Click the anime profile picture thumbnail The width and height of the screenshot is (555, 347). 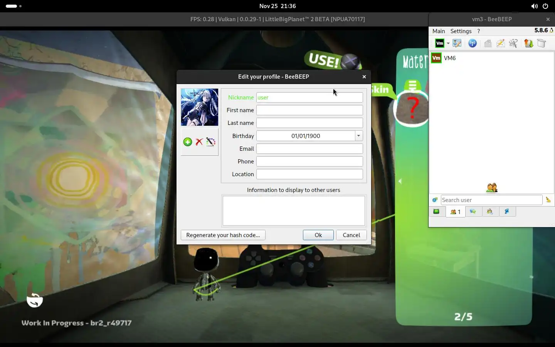click(200, 107)
